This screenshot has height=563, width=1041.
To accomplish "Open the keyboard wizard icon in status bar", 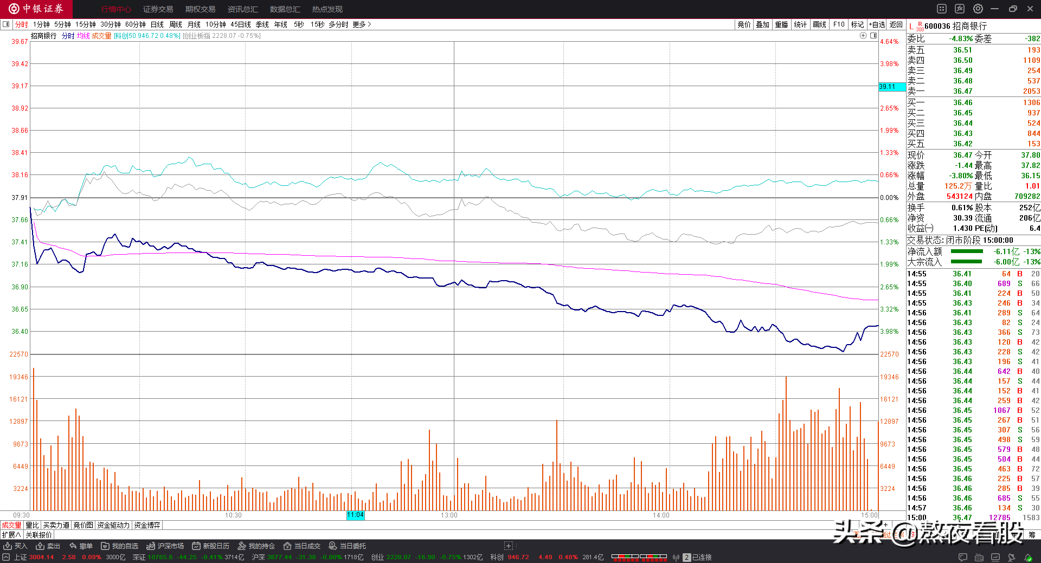I will click(979, 557).
